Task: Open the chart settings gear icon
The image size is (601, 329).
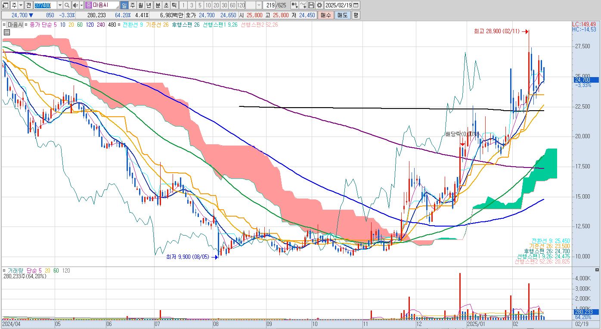Action: coord(319,5)
